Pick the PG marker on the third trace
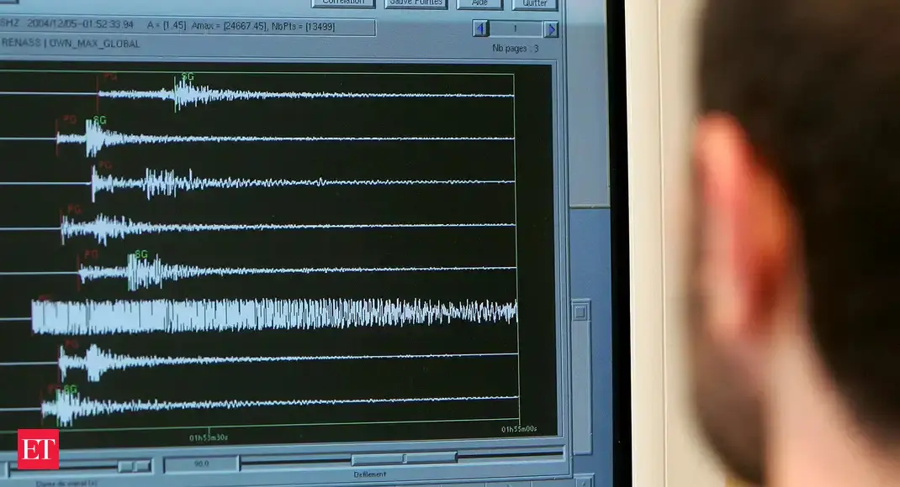 pos(105,165)
